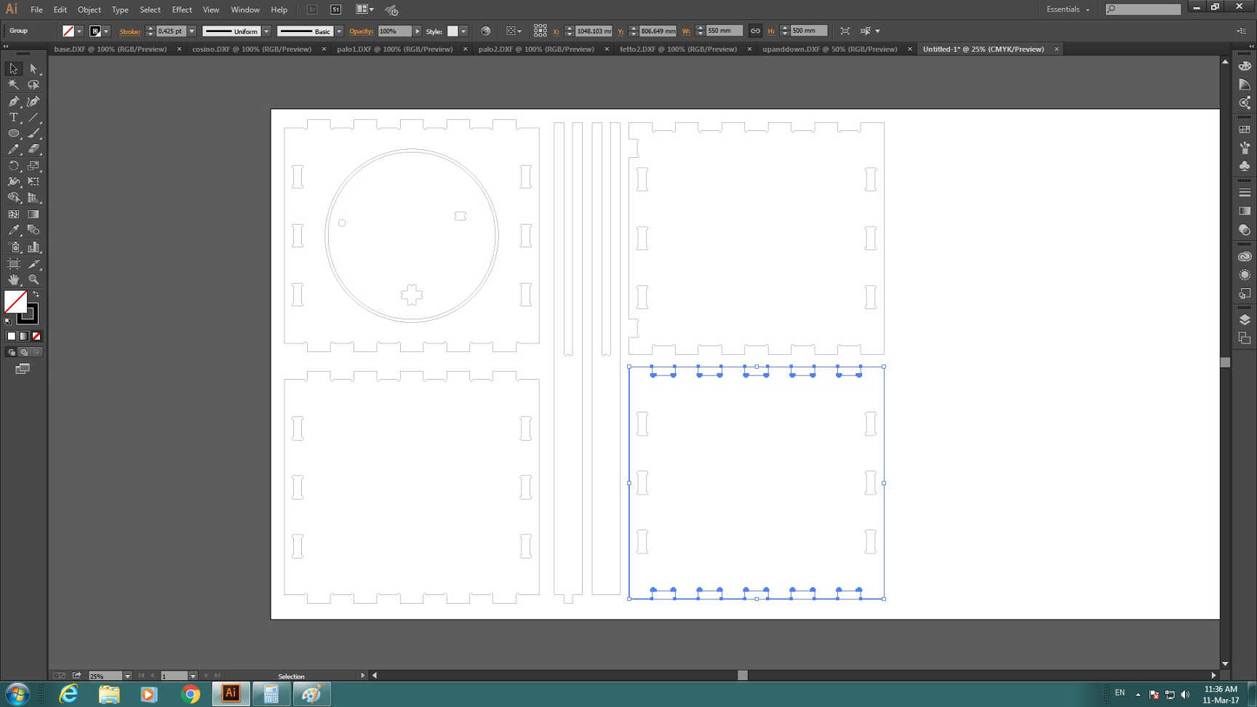The width and height of the screenshot is (1257, 707).
Task: Open the Window menu
Action: (x=245, y=9)
